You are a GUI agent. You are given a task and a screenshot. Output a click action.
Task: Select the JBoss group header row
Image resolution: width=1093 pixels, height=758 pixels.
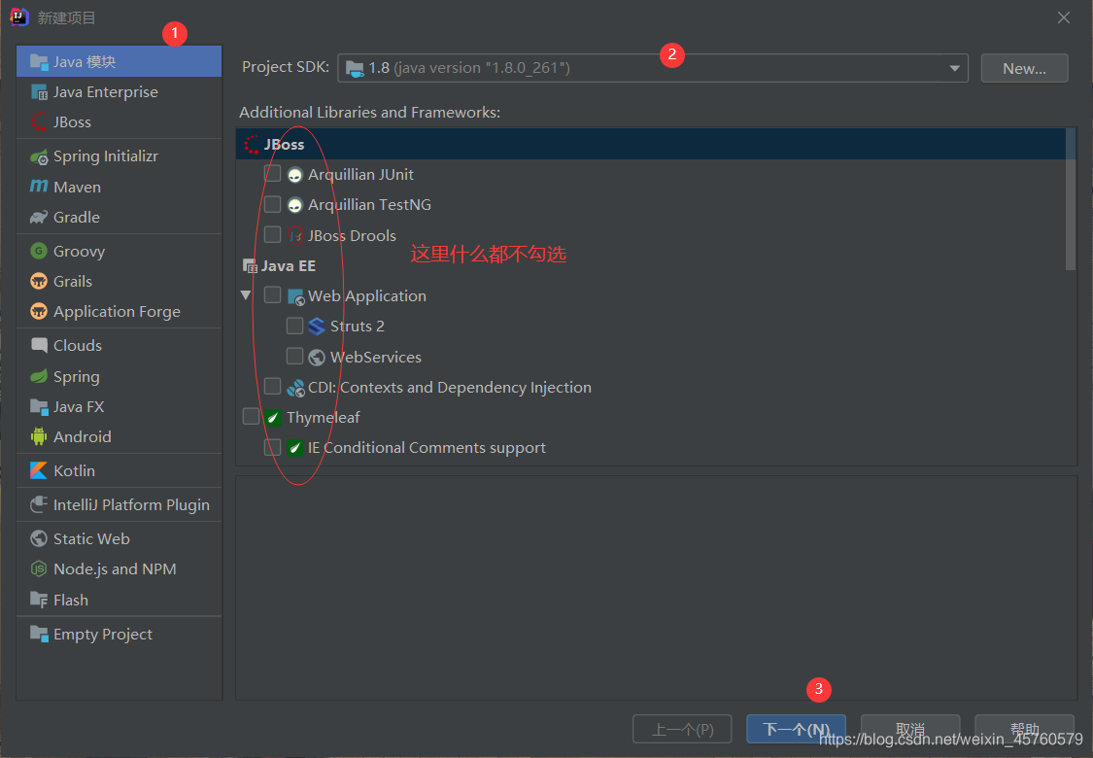[650, 145]
